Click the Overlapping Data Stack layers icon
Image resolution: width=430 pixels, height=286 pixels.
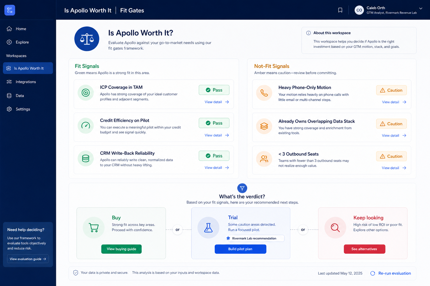point(264,126)
